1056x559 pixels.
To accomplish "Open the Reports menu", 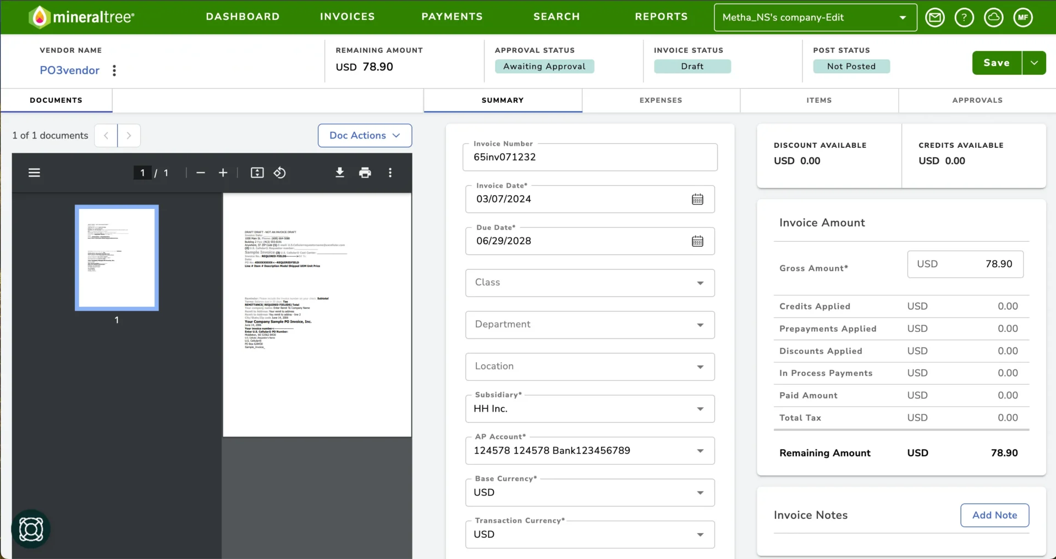I will (661, 16).
